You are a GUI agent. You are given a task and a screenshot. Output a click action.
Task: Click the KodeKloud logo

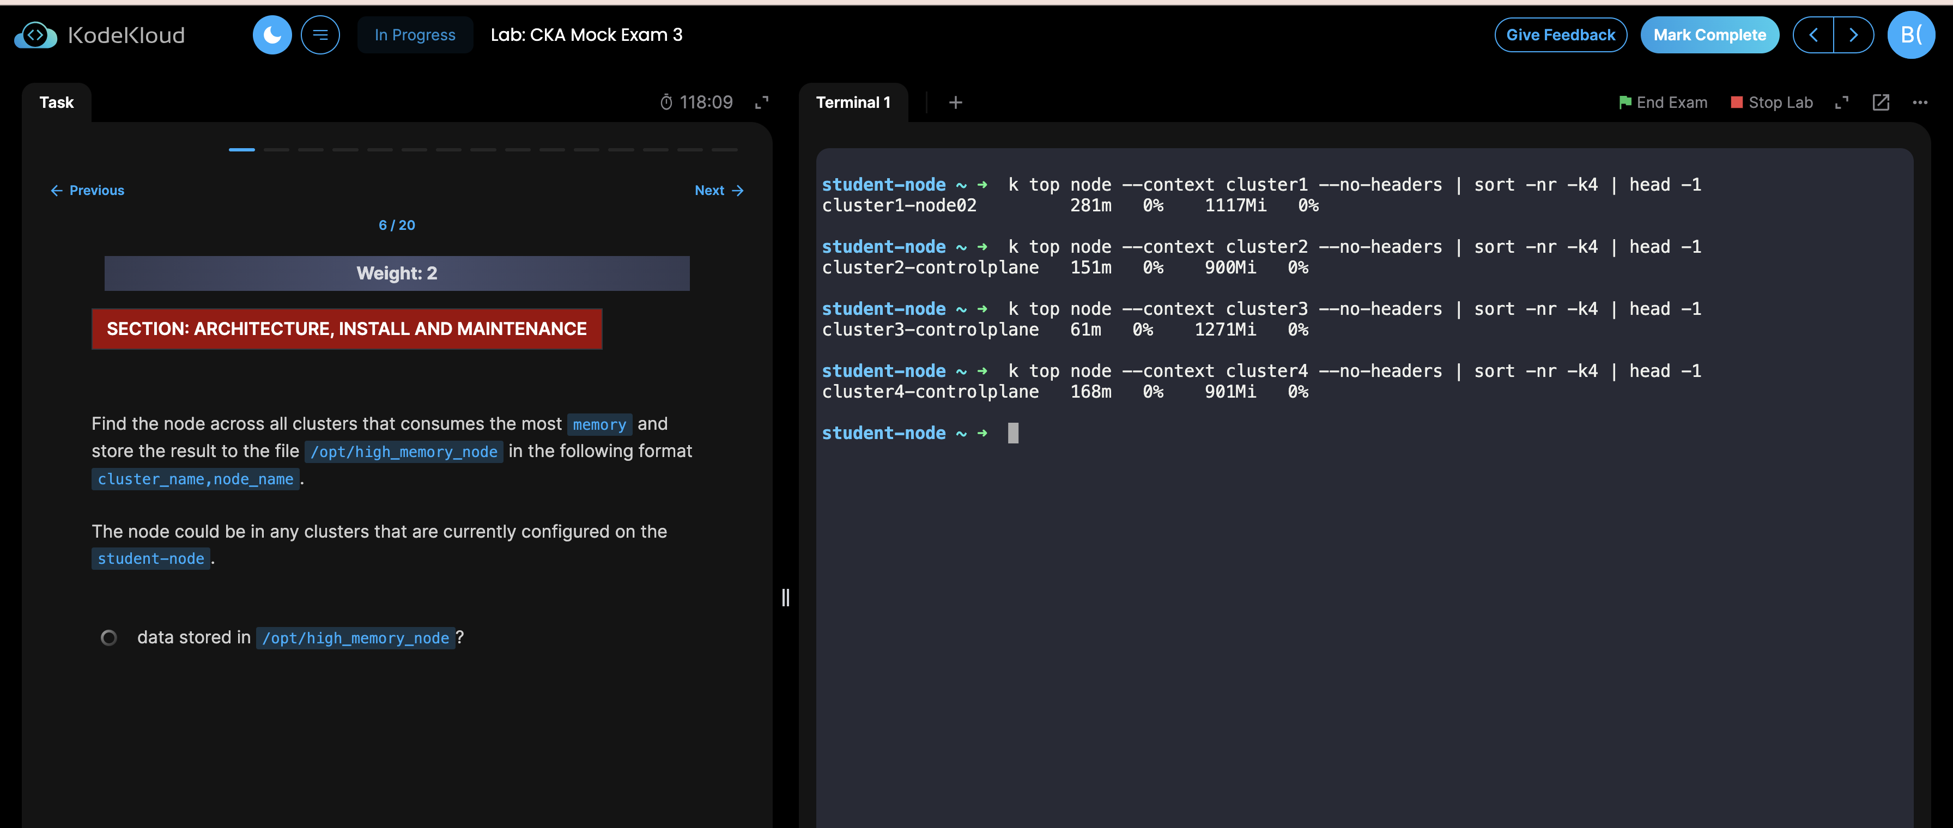[x=99, y=35]
